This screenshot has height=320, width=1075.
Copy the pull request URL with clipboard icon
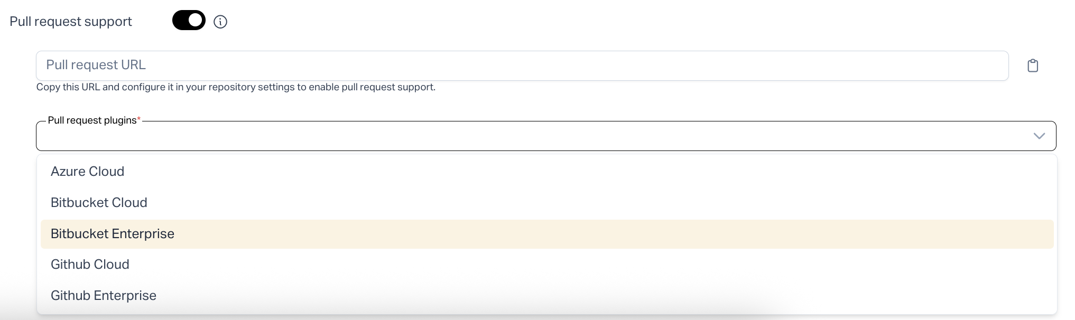(x=1032, y=65)
